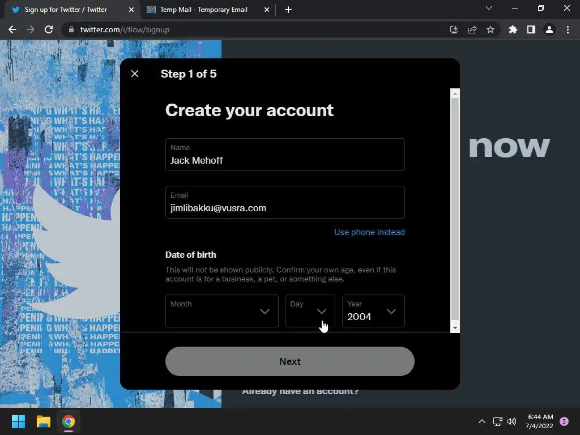Close the Temp Mail tab
580x435 pixels.
(267, 10)
